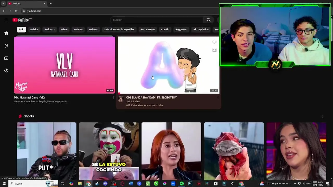Select the Corrido filter chip
This screenshot has height=187, width=333.
[165, 30]
